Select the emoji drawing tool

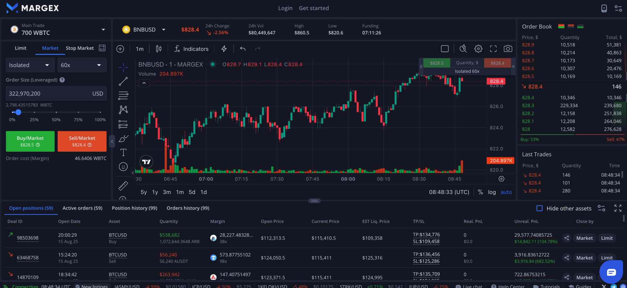click(x=123, y=166)
